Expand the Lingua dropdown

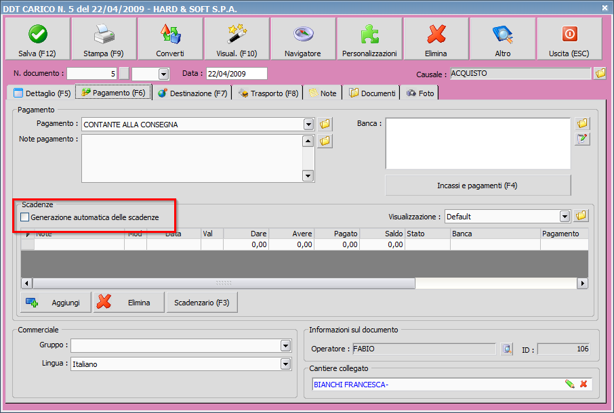tap(285, 364)
